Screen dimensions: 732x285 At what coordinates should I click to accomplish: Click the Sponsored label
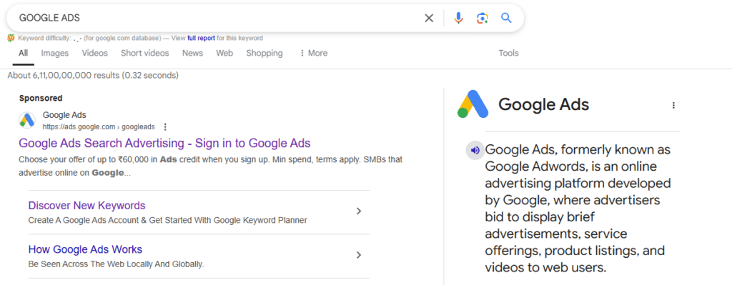(x=41, y=99)
